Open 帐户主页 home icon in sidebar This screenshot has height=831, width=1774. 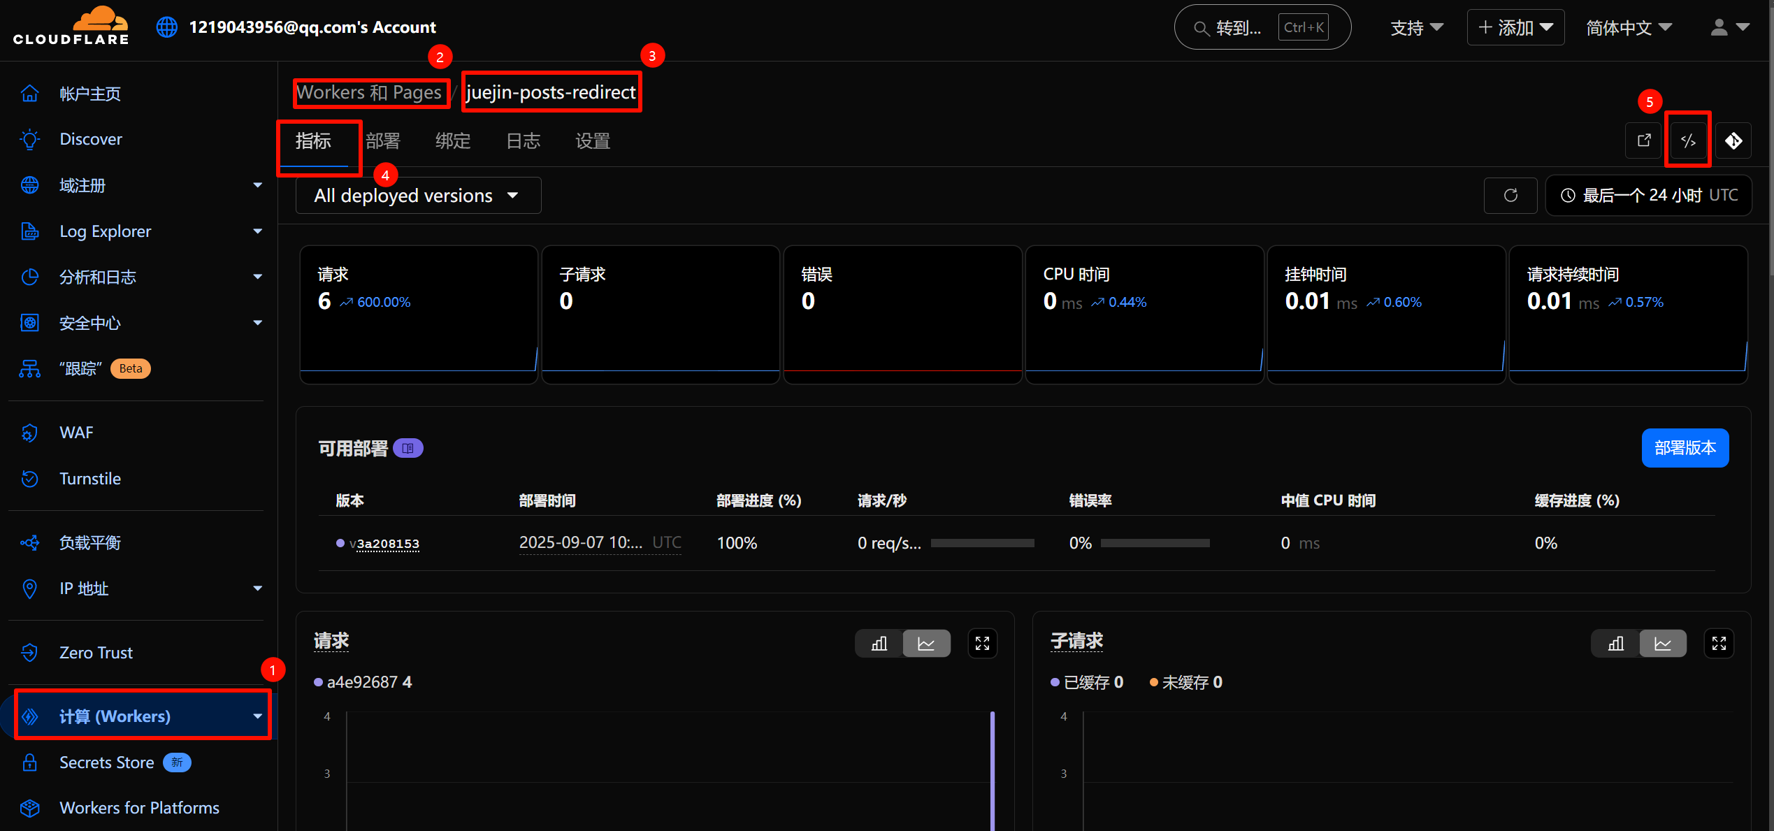pyautogui.click(x=29, y=94)
